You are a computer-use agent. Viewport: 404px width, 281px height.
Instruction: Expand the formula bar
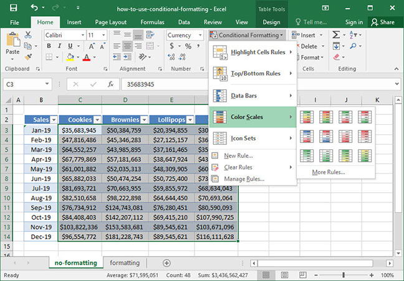397,84
